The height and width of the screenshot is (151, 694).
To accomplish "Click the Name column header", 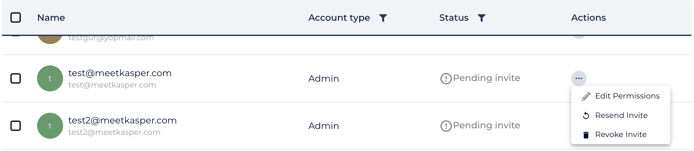I will (x=51, y=18).
